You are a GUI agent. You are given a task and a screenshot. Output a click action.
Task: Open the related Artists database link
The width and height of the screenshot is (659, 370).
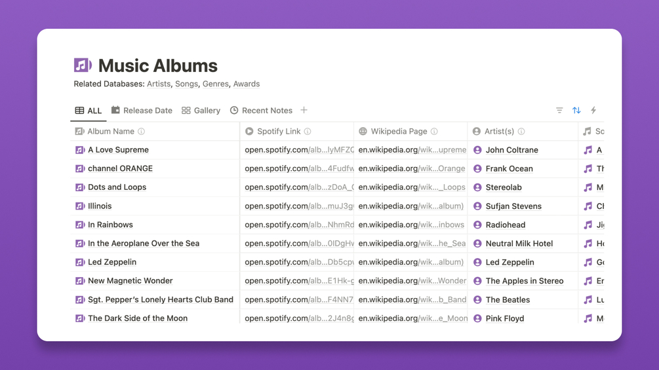point(159,84)
